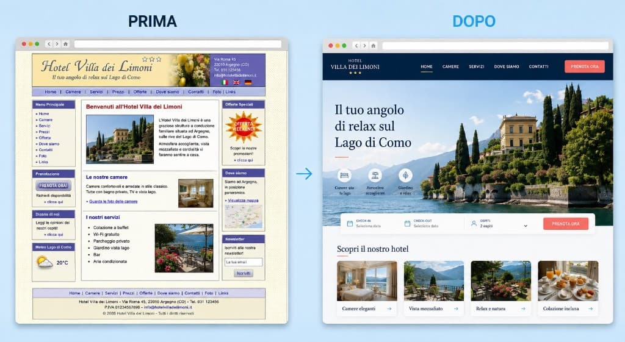Click Prenota Ora button in booking bar
The width and height of the screenshot is (625, 342).
click(566, 224)
